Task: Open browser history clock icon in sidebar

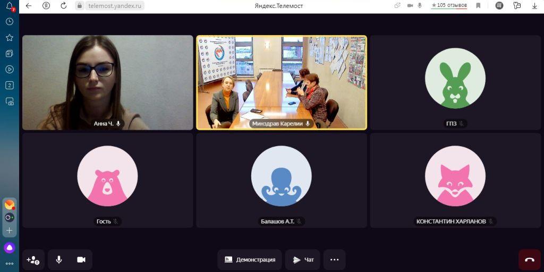Action: pyautogui.click(x=9, y=22)
